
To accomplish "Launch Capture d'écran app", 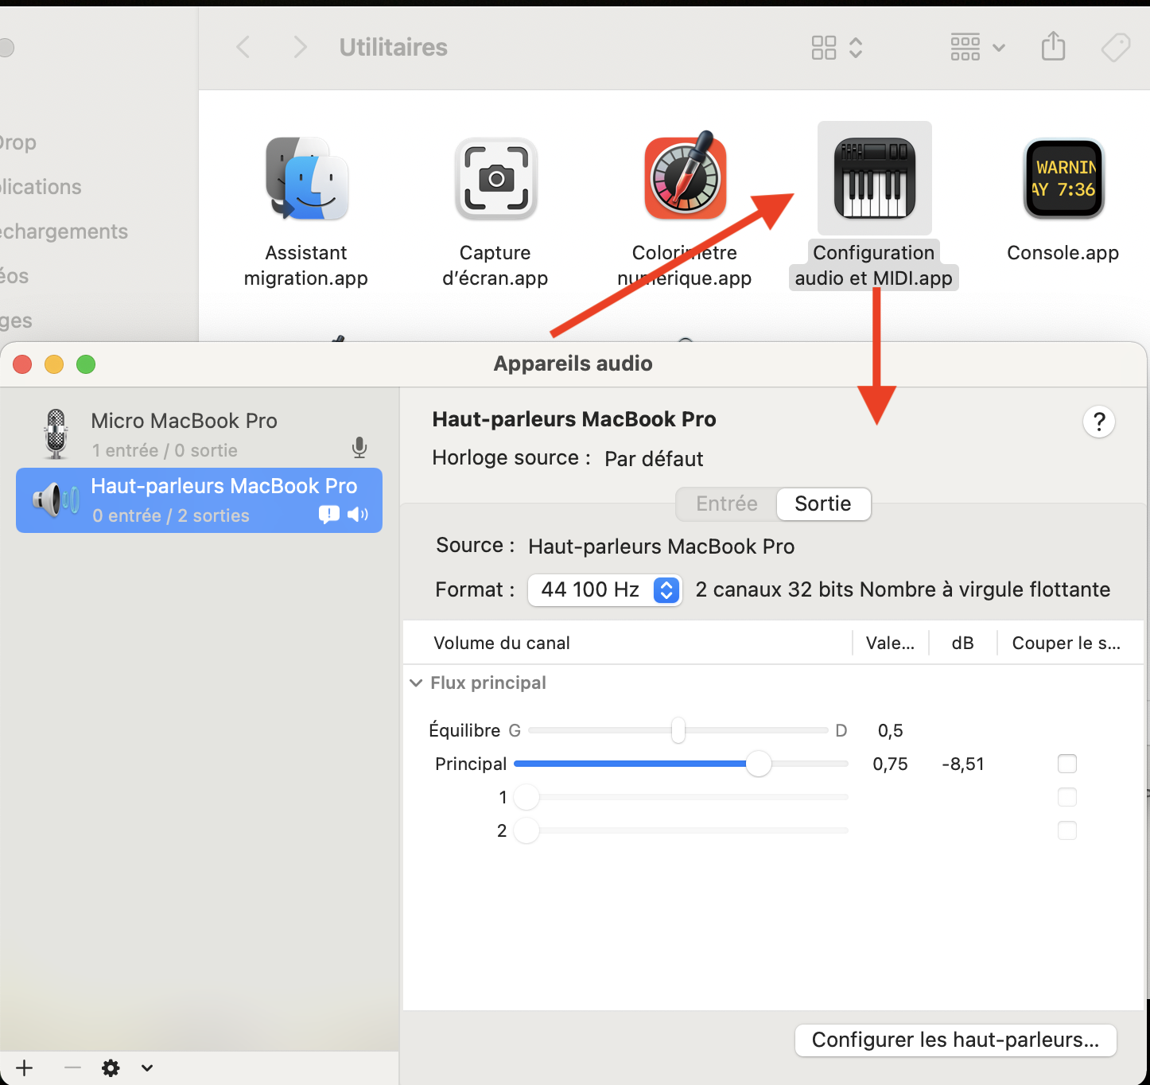I will [495, 179].
